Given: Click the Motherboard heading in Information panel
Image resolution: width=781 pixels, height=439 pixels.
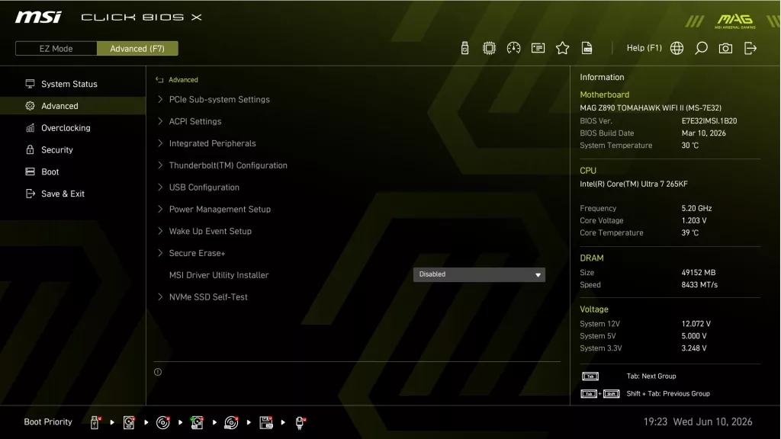Looking at the screenshot, I should click(x=604, y=95).
